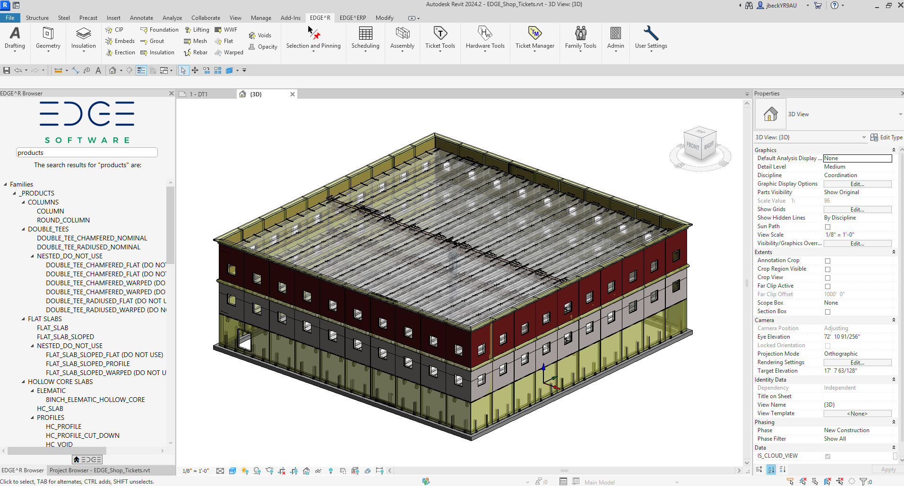Select the Assembly tool icon
Screen dimensions: 904x486
[402, 34]
